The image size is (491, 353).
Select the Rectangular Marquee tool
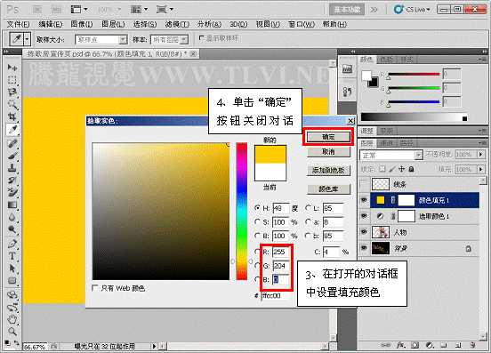(x=12, y=79)
